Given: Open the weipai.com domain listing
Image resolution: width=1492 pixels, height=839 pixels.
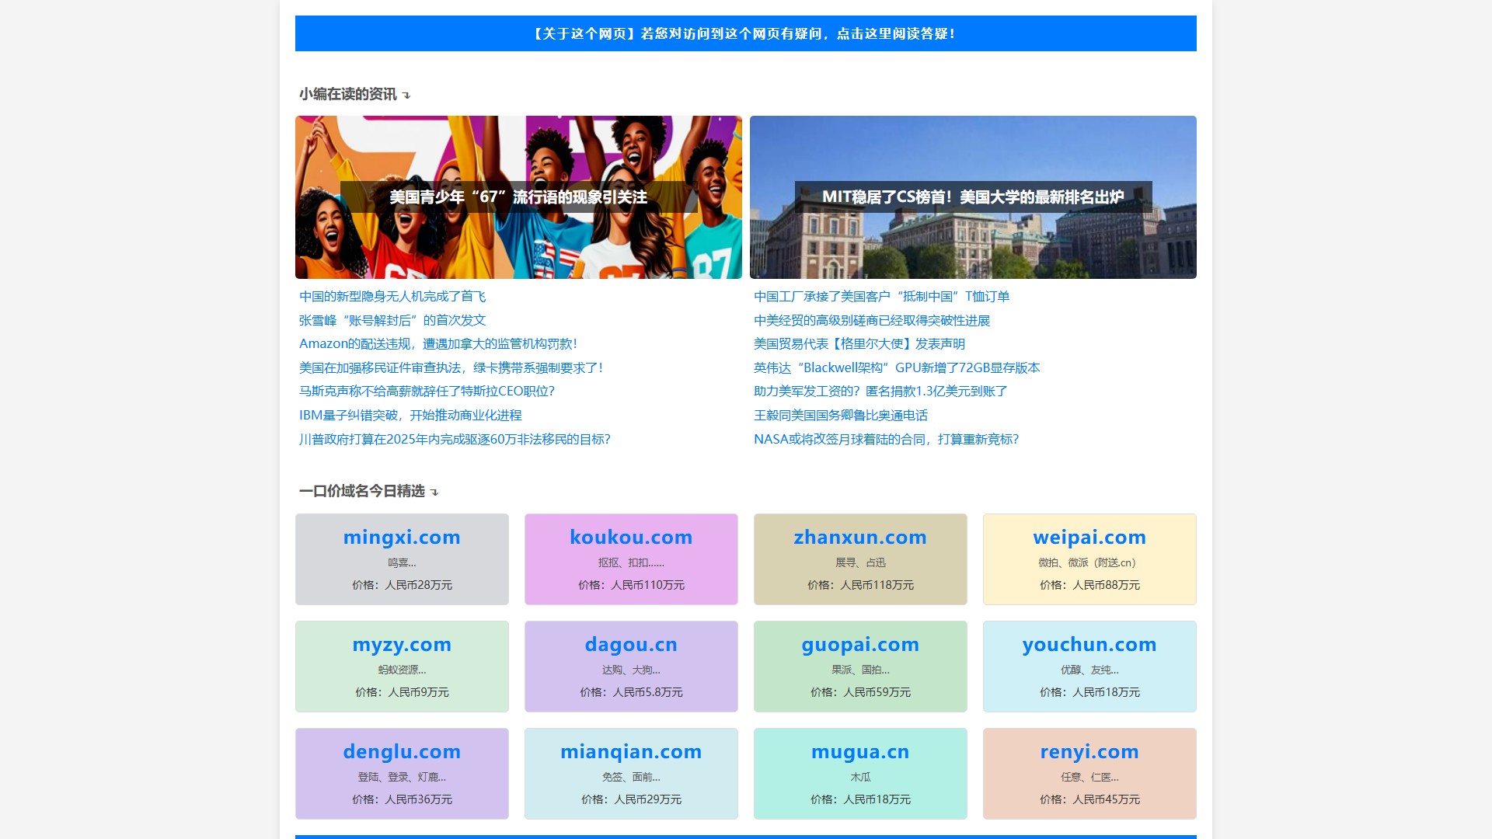Looking at the screenshot, I should [x=1089, y=559].
